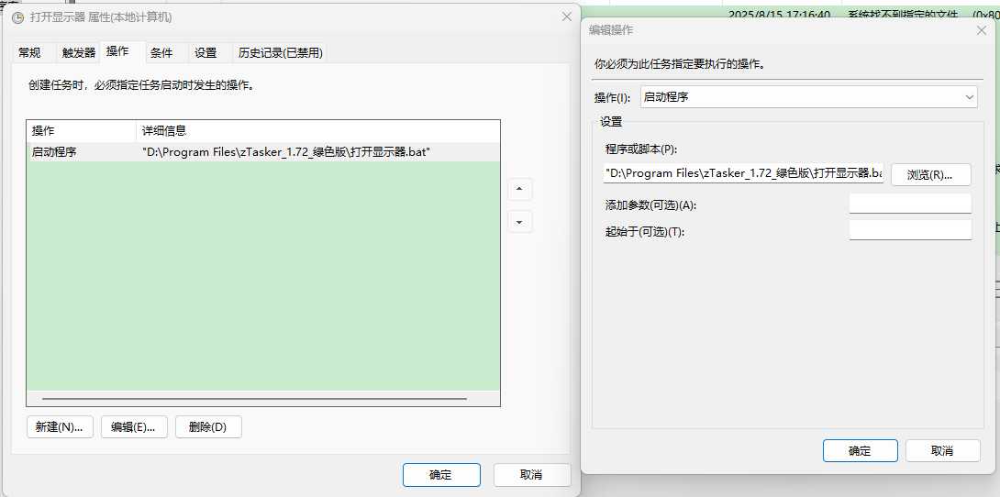Confirm properties window with 确定

coord(441,475)
